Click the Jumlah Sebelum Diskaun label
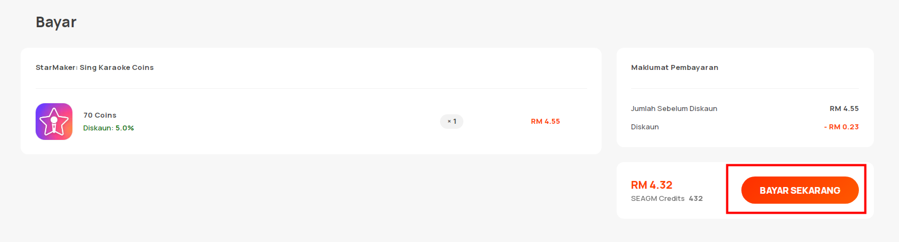The width and height of the screenshot is (899, 242). click(674, 109)
